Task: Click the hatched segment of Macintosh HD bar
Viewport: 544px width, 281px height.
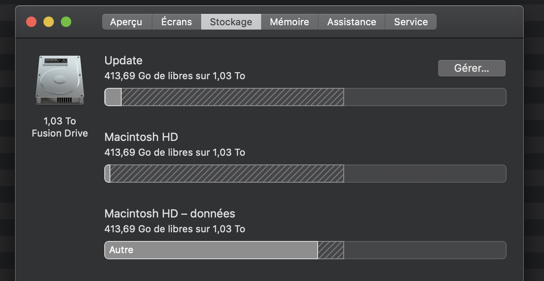Action: click(x=227, y=174)
